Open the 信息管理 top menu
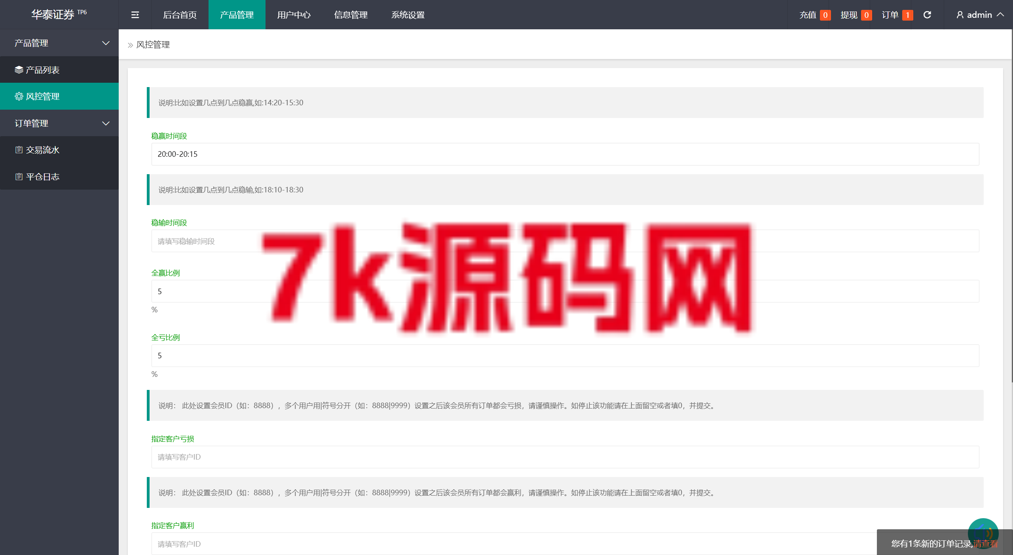Image resolution: width=1013 pixels, height=555 pixels. click(x=351, y=15)
